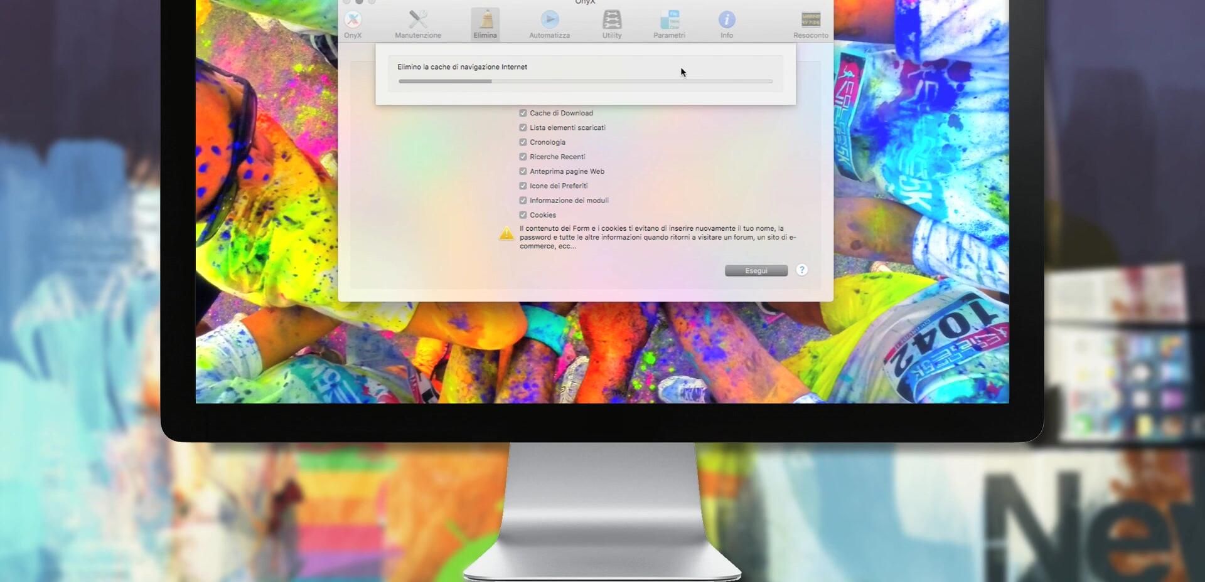Screen dimensions: 1205x582
Task: Toggle the Cronologia checkbox
Action: [x=523, y=142]
